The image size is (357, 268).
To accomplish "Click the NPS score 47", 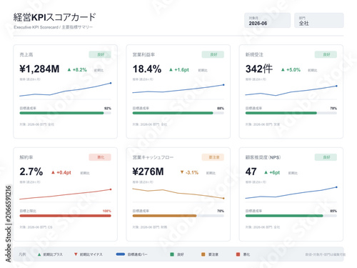I will [251, 172].
